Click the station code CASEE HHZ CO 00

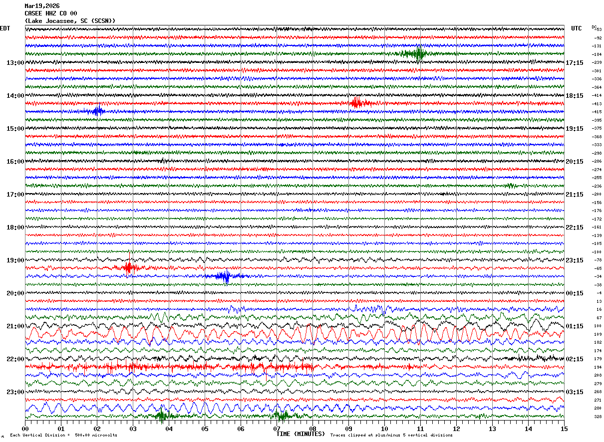coord(51,13)
